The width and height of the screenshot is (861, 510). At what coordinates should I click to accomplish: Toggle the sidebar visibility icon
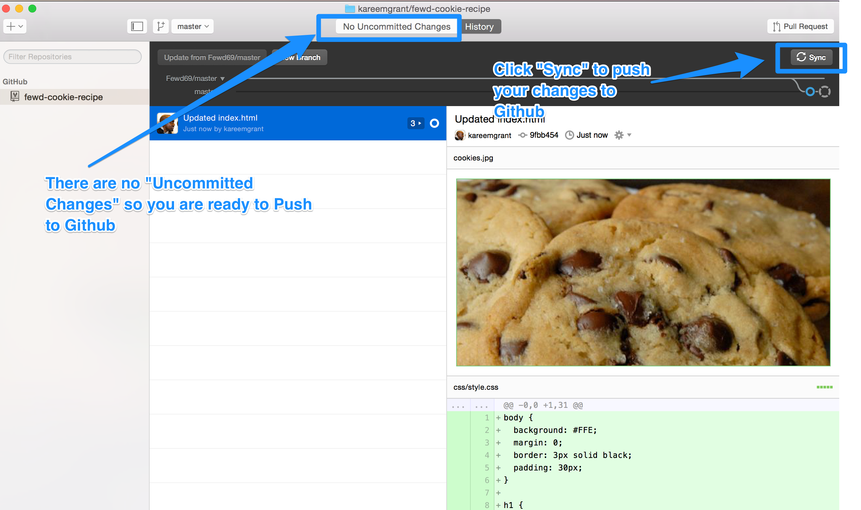[x=137, y=26]
